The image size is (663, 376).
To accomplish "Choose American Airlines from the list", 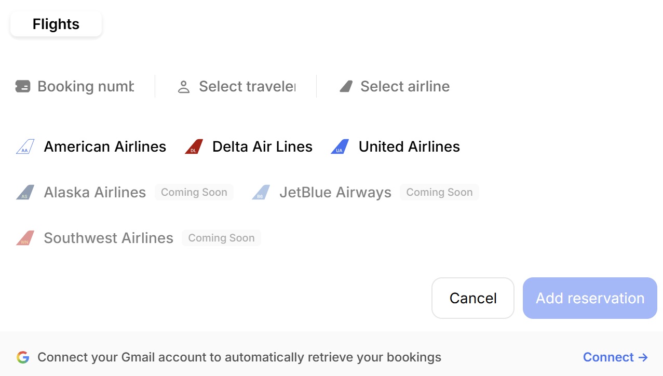I will (104, 147).
